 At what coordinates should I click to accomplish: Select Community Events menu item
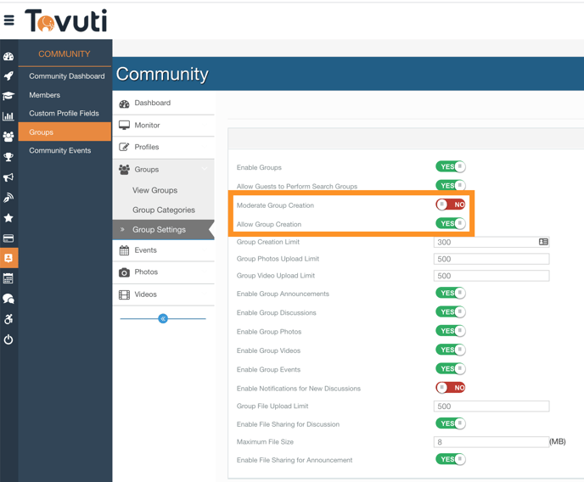[x=59, y=150]
